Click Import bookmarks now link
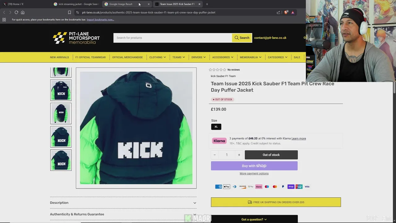The image size is (396, 223). pos(100,20)
